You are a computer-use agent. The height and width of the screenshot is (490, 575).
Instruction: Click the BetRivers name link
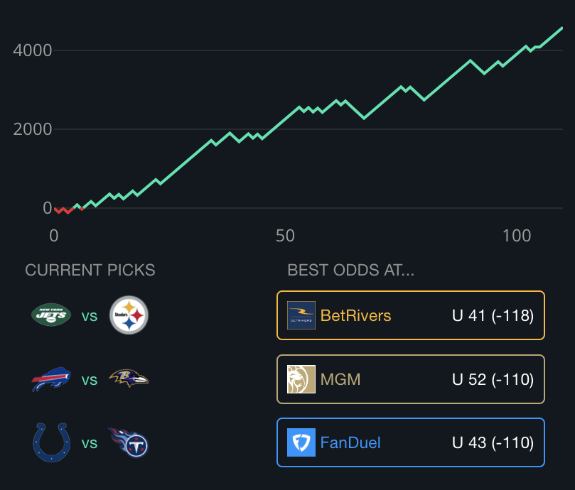tap(356, 315)
